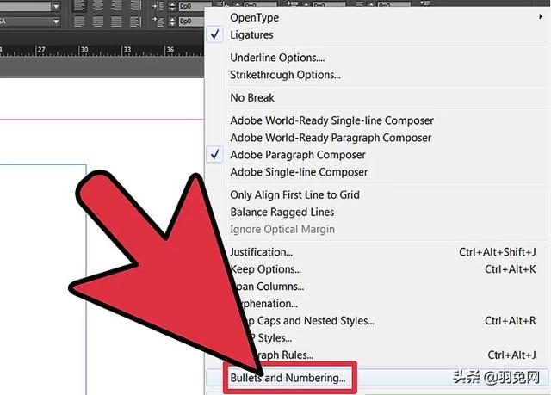Click the First Line Indent 0p0 field
Viewport: 551px width, 395px height.
coord(191,22)
